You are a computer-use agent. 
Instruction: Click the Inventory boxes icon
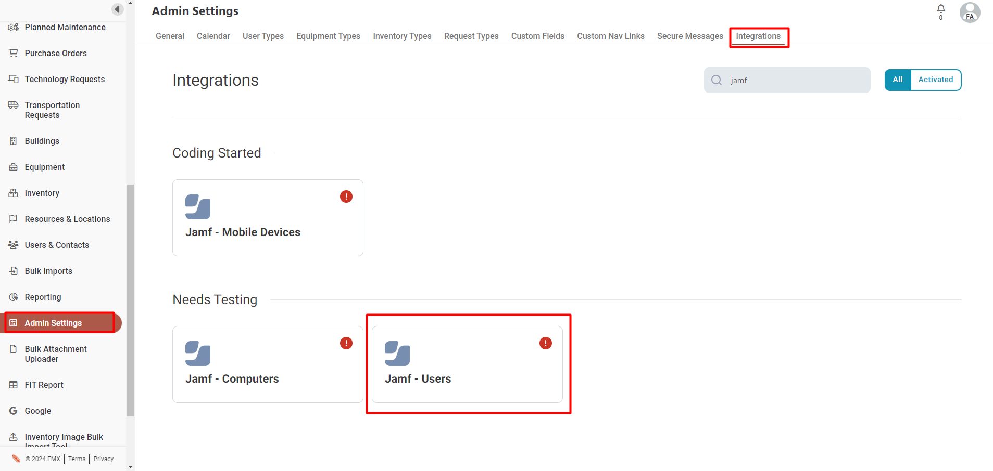(x=14, y=193)
